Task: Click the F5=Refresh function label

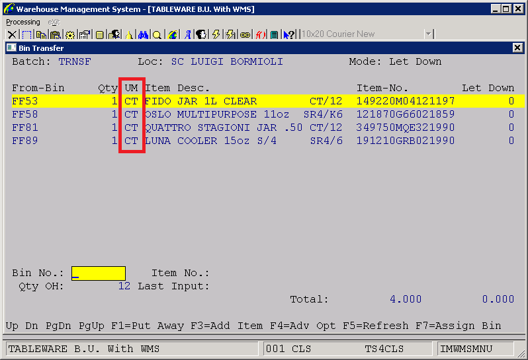Action: [x=376, y=326]
